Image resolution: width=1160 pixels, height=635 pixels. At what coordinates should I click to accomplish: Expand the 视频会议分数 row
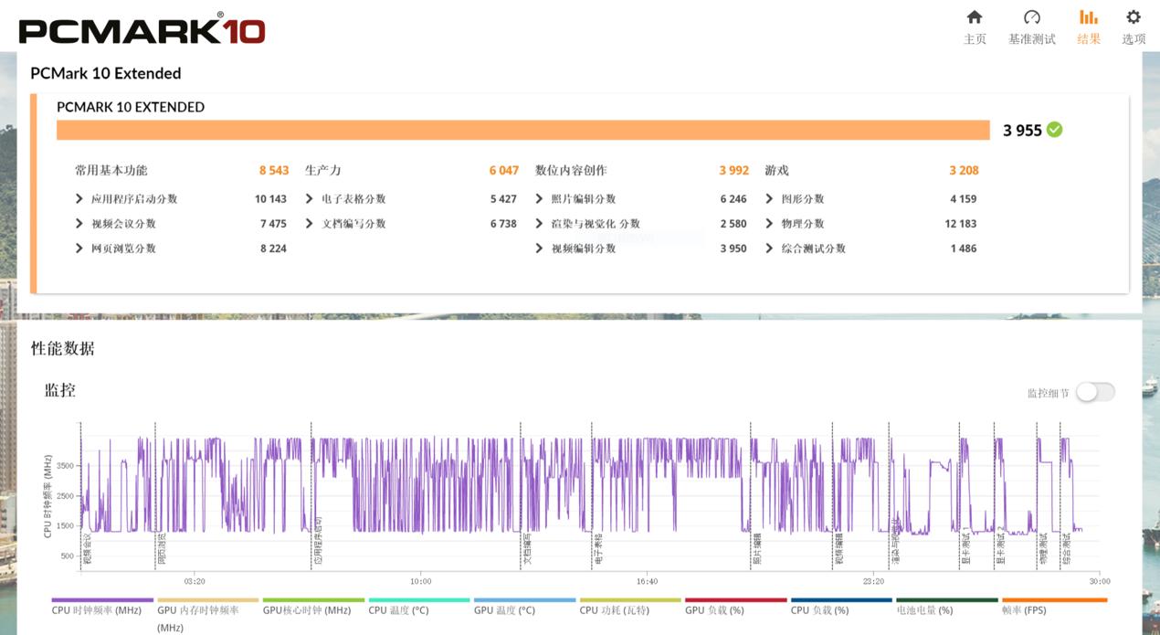(123, 224)
